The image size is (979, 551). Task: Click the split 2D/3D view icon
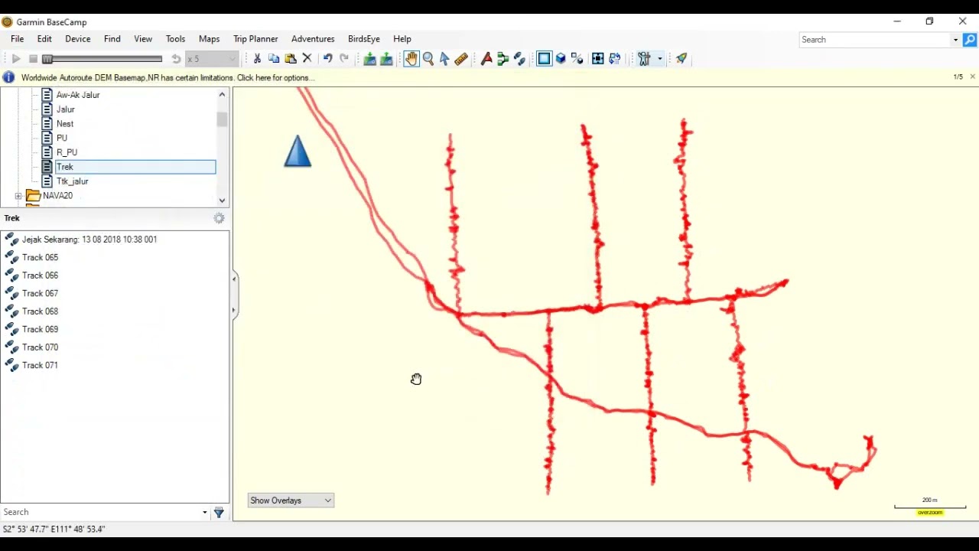(x=577, y=59)
